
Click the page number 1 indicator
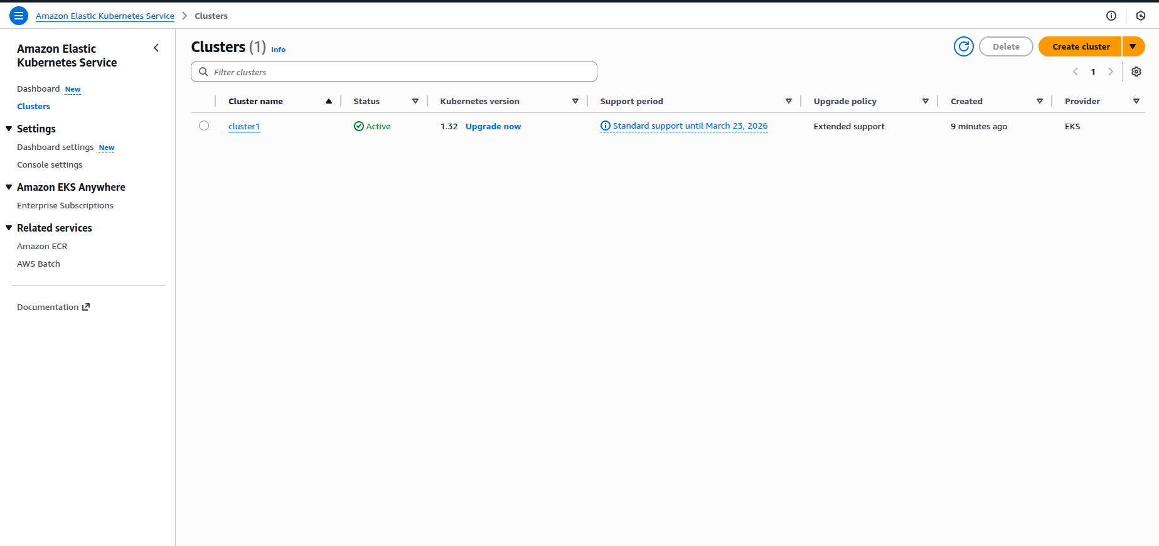click(1093, 72)
